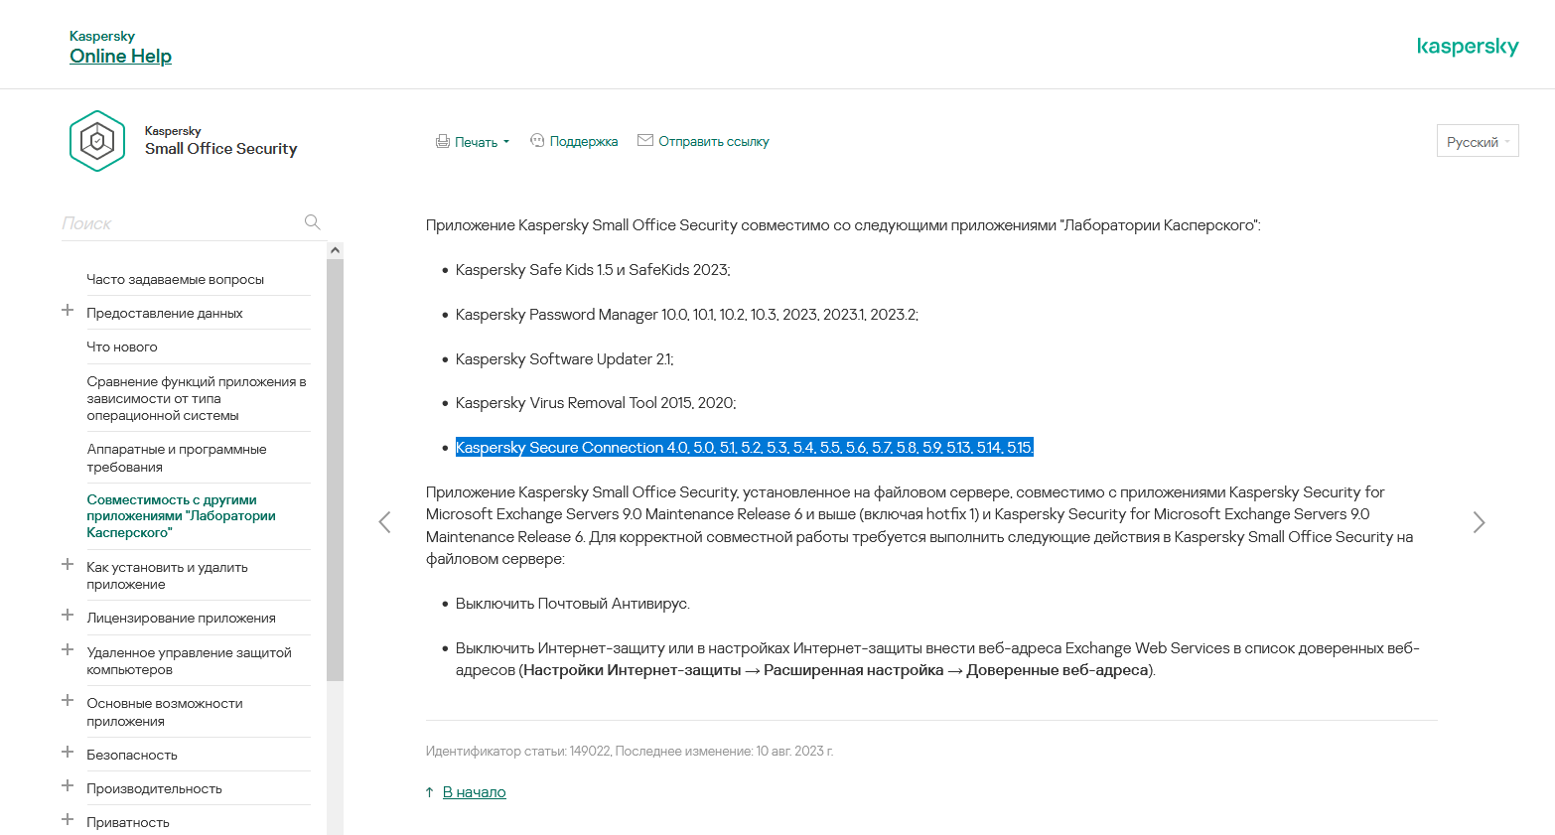Expand Как установить и удалить приложение
The height and width of the screenshot is (835, 1555).
[x=68, y=565]
